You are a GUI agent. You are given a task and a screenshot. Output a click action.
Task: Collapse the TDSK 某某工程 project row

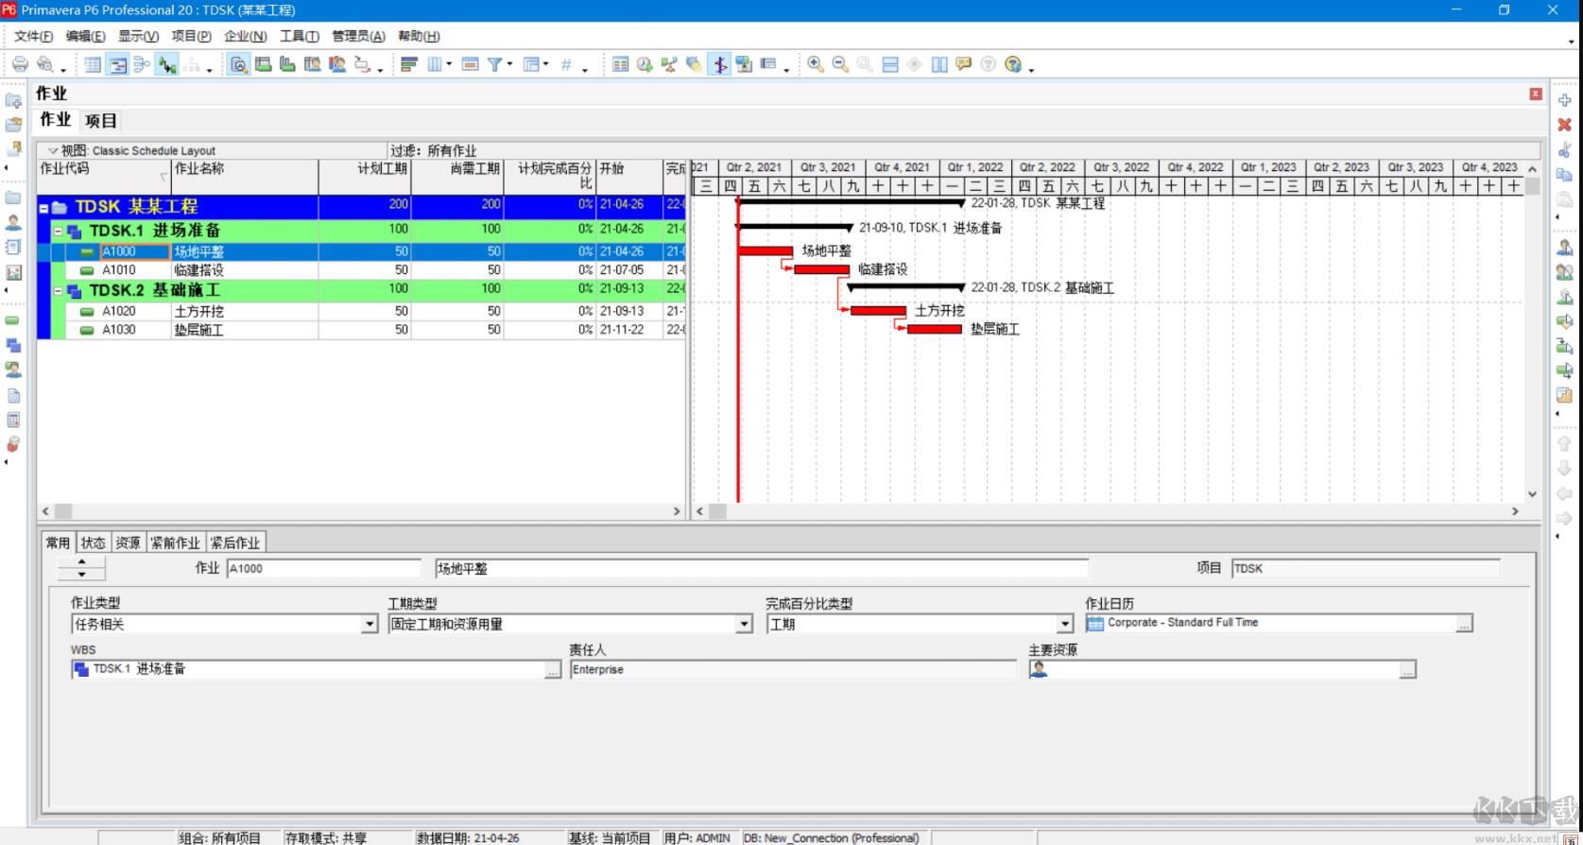43,208
